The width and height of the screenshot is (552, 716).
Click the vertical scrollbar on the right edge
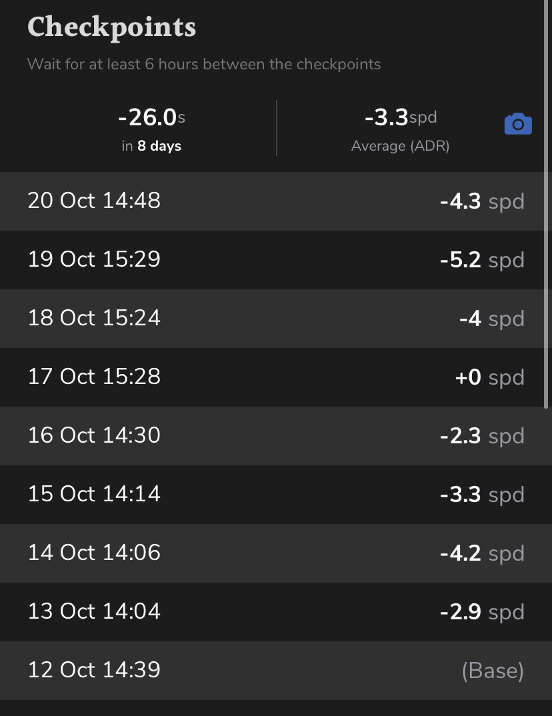coord(547,200)
